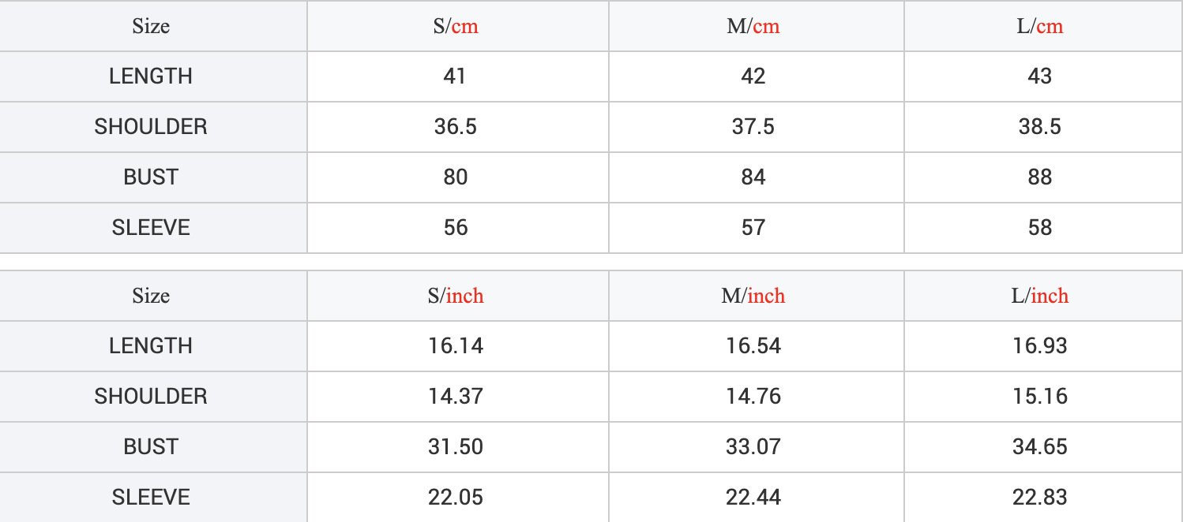Click the Size header in the cm table

point(151,26)
